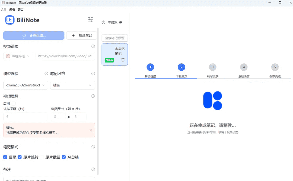Open settings via the sliders icon
Image resolution: width=293 pixels, height=181 pixels.
(x=90, y=19)
